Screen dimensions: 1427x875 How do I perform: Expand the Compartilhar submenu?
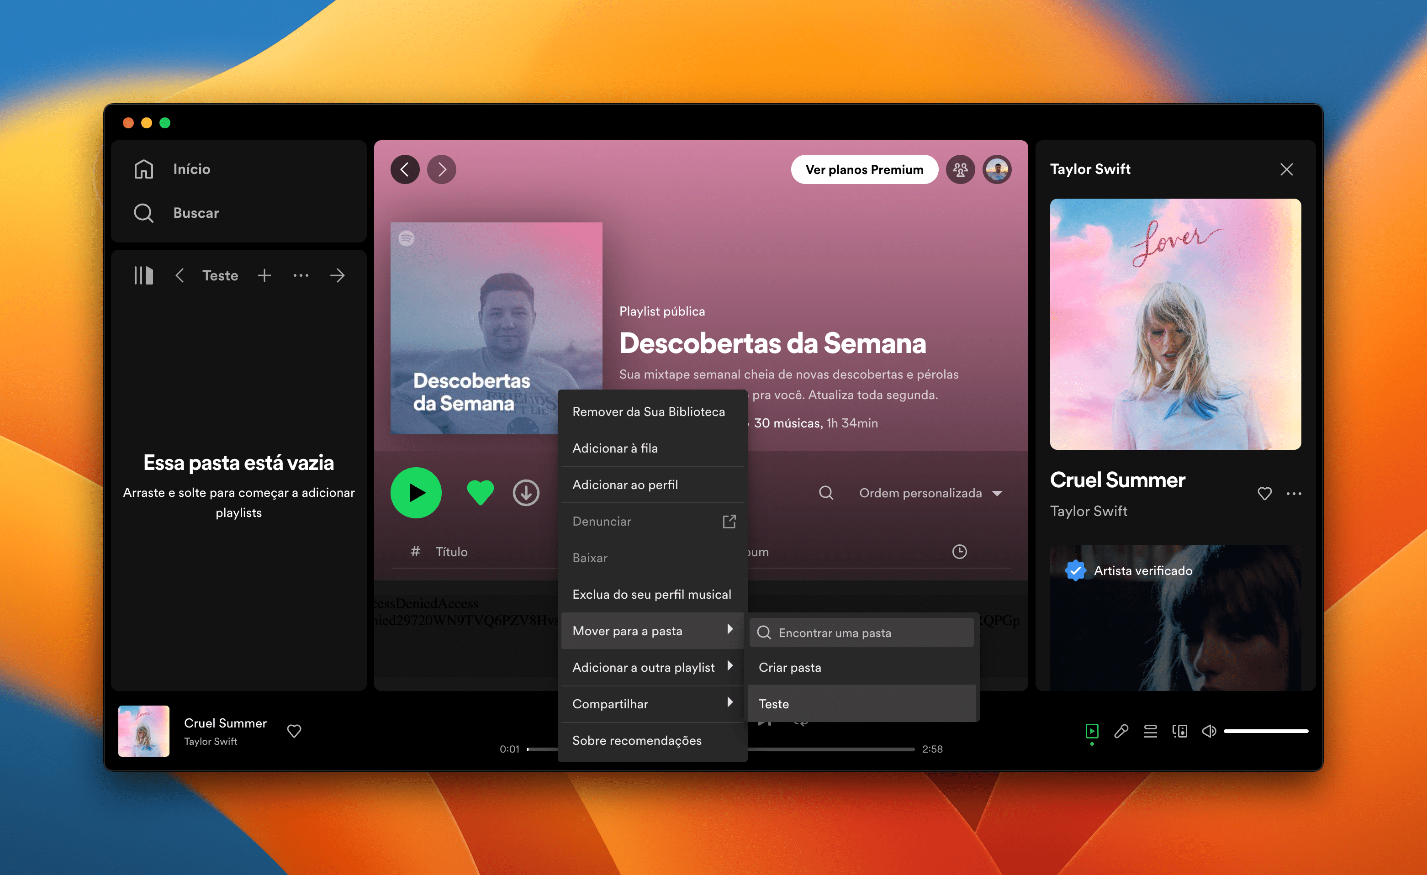[610, 704]
